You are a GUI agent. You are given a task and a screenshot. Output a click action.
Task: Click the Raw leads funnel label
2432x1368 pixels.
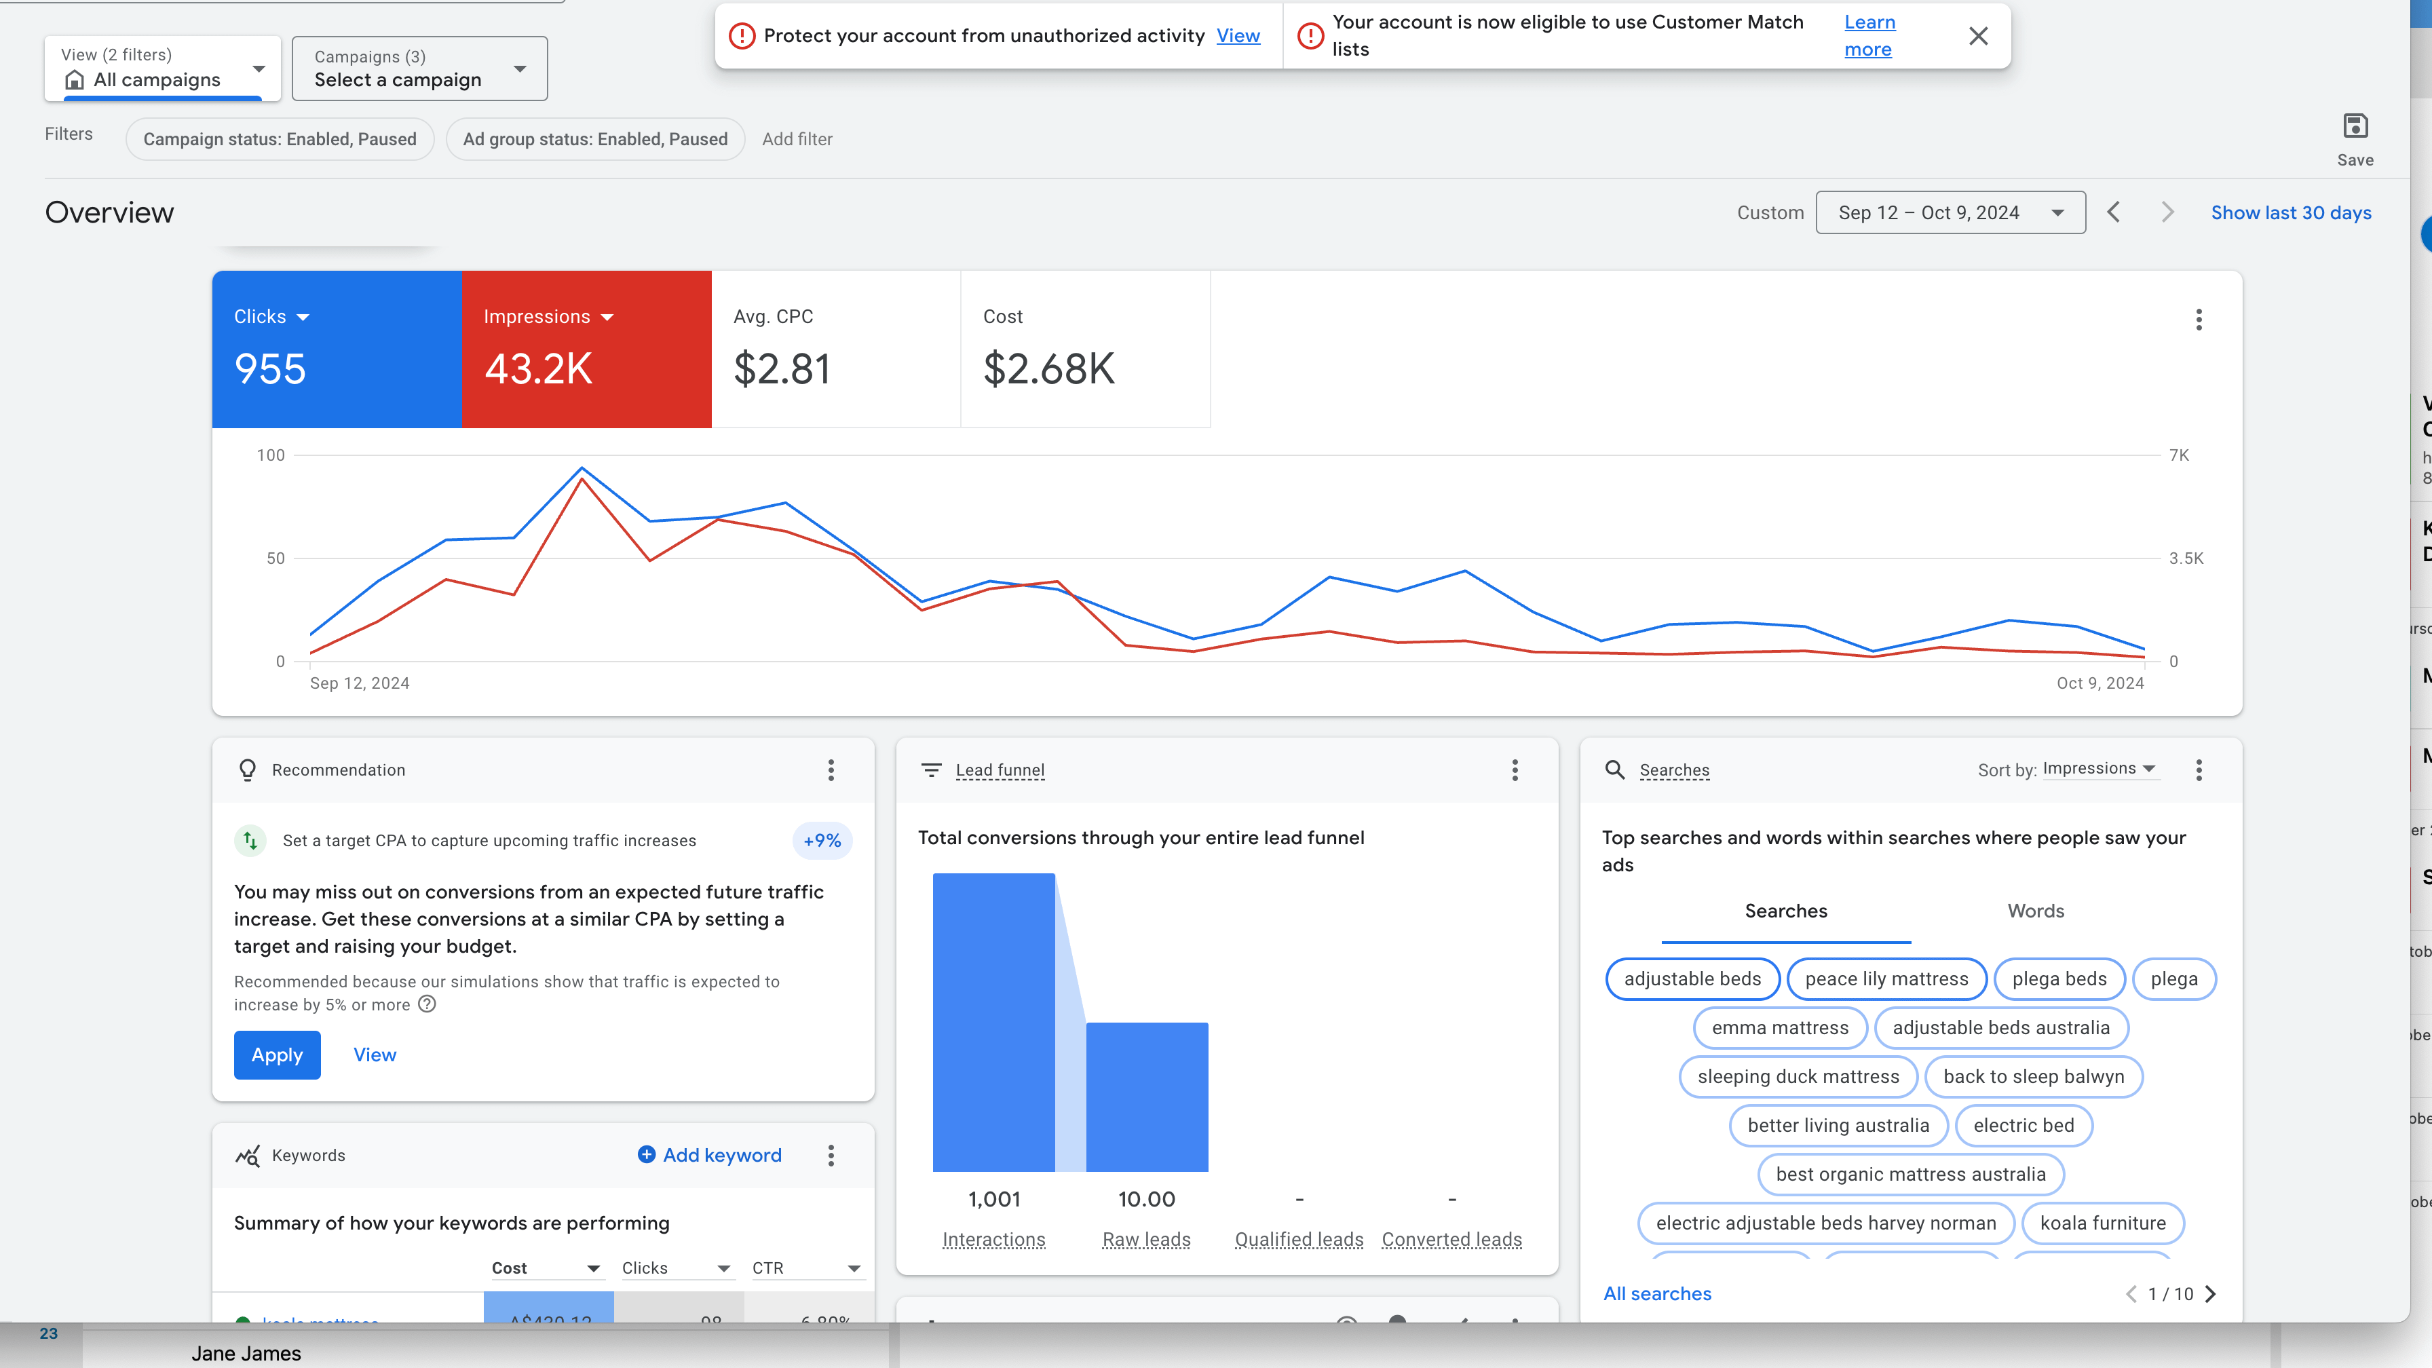point(1146,1240)
